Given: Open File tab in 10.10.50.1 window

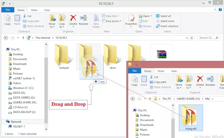Looking at the screenshot, I should pos(8,10).
